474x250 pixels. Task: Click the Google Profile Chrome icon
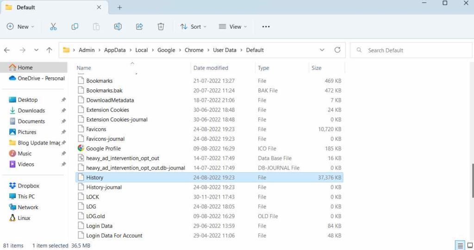81,148
